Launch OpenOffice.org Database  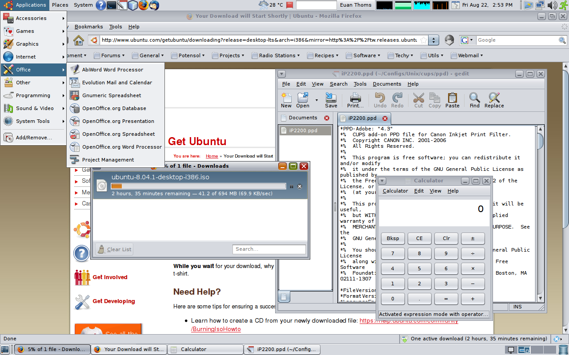[x=116, y=108]
